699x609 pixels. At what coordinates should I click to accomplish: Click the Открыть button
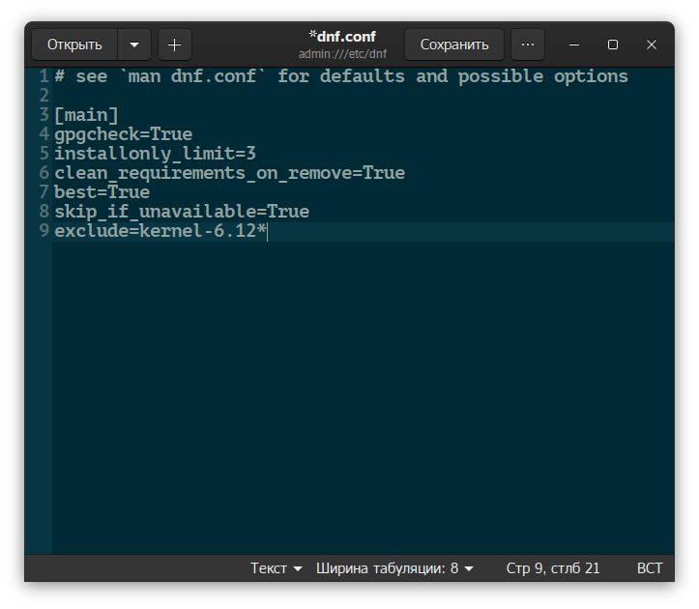coord(74,44)
